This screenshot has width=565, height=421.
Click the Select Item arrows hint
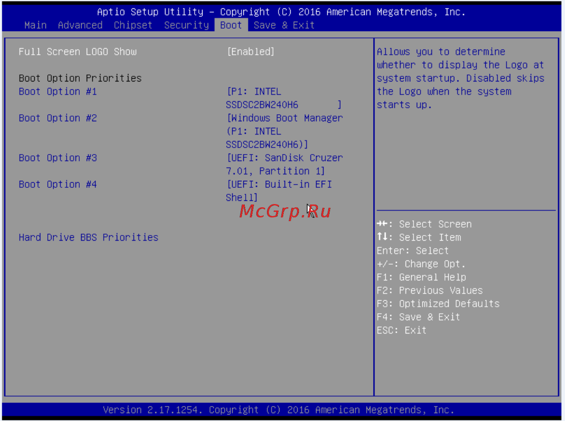pos(419,237)
